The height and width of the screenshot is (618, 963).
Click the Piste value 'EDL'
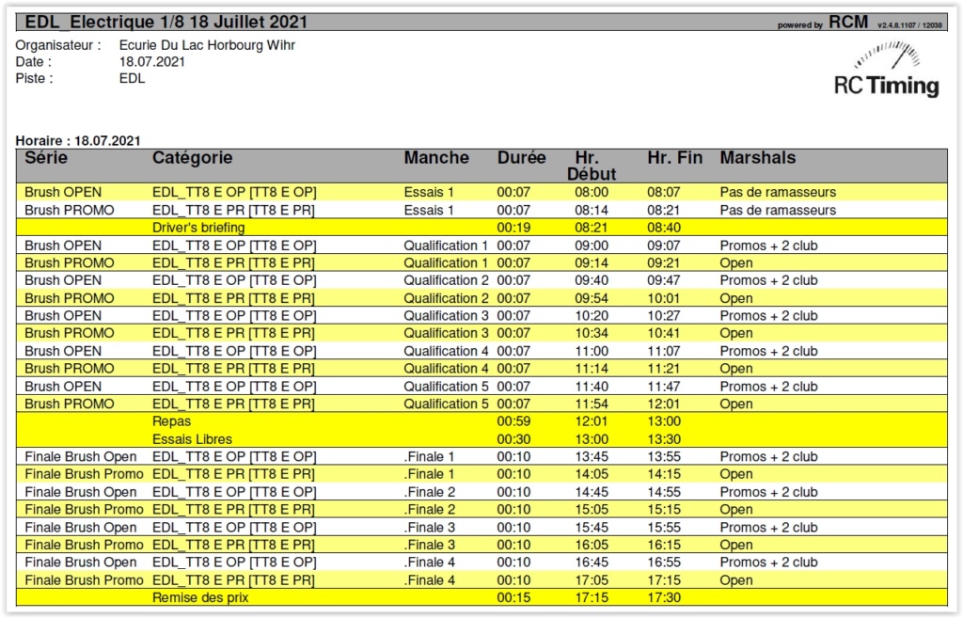132,79
